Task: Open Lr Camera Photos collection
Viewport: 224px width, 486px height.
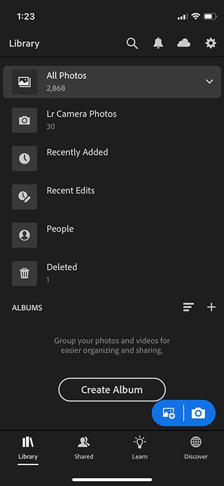Action: click(x=112, y=120)
